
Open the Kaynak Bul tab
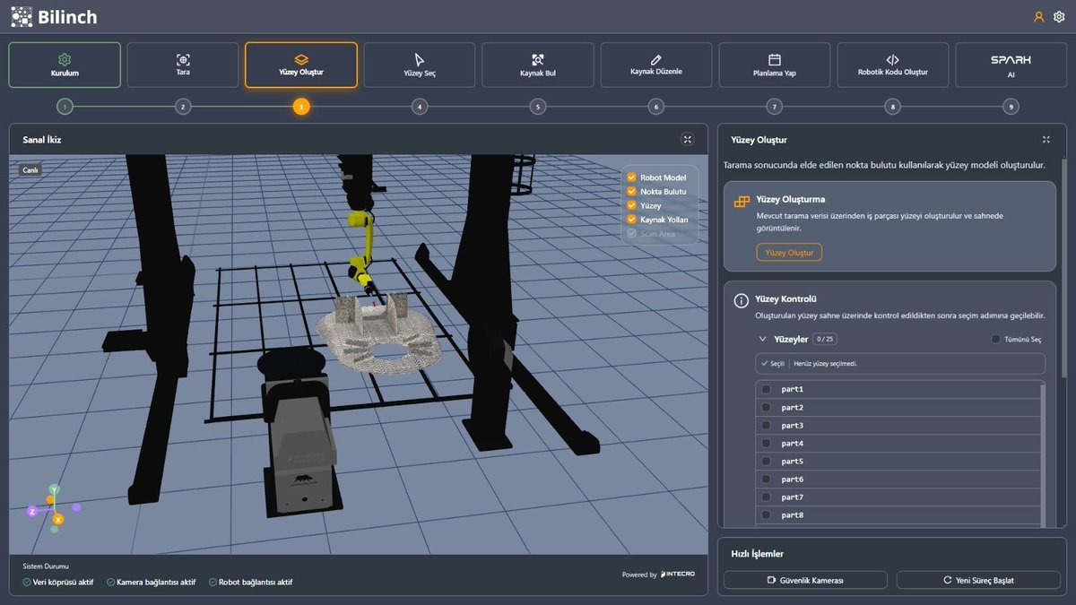(538, 65)
